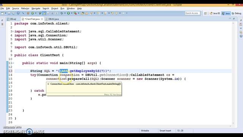Click the Writable status bar entry
Screen dimensions: 243x137
click(145, 131)
